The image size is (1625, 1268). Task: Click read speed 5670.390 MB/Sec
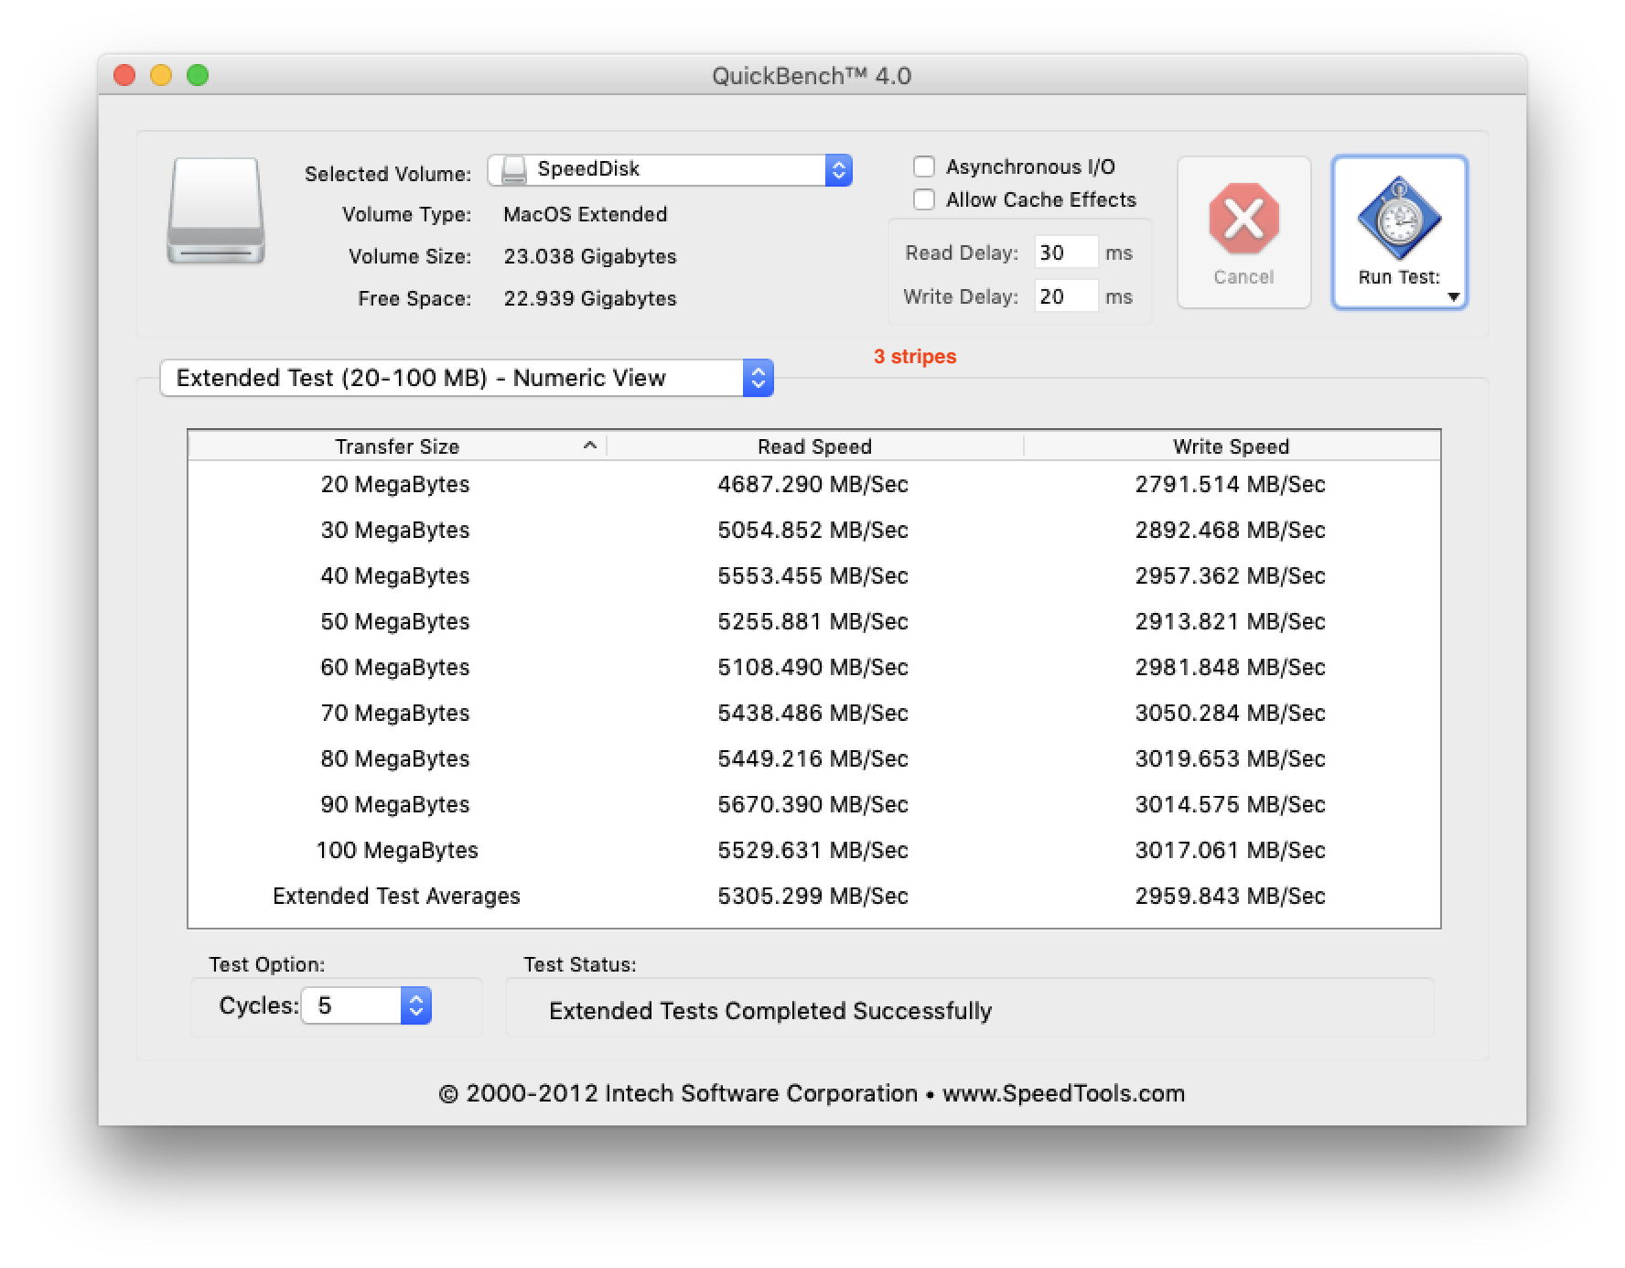tap(813, 804)
